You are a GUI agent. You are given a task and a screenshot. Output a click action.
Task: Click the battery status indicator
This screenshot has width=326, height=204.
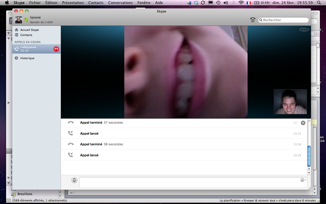coord(262,3)
